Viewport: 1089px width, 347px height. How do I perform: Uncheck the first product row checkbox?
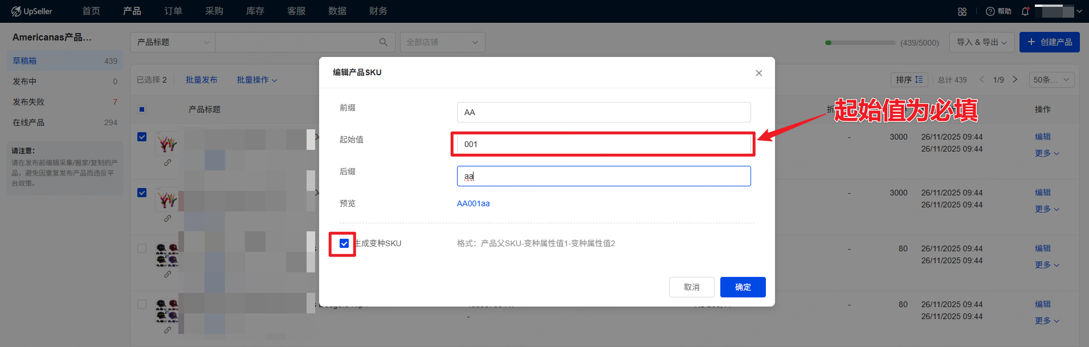(x=142, y=137)
